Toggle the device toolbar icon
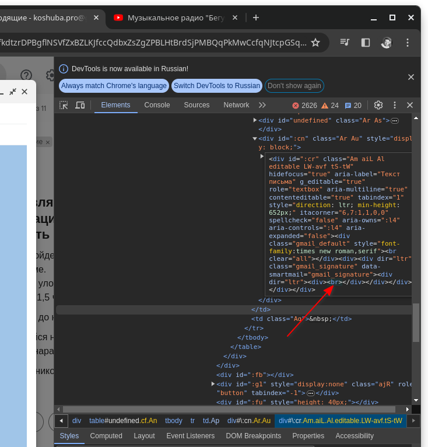 tap(80, 105)
